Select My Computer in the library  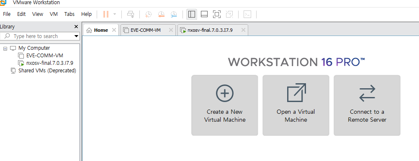(x=34, y=48)
